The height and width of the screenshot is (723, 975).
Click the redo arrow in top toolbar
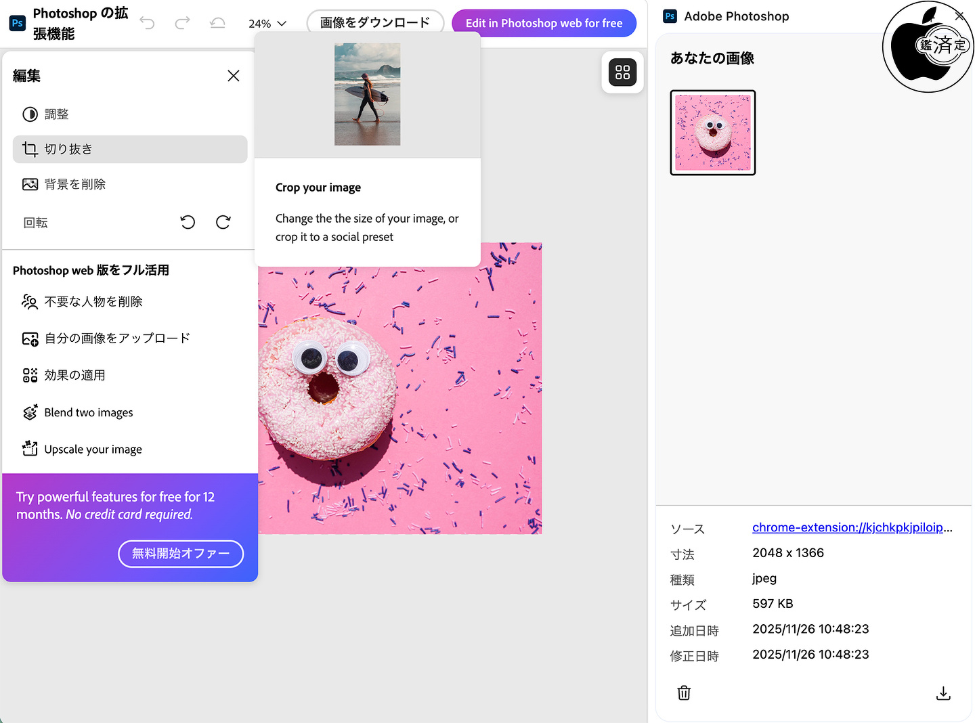tap(182, 24)
